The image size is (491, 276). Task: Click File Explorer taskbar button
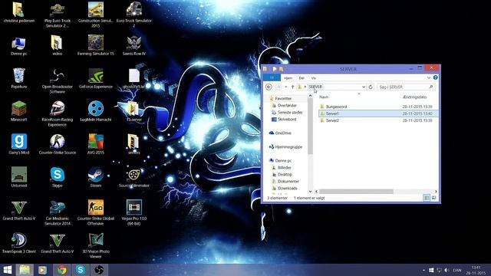25,270
